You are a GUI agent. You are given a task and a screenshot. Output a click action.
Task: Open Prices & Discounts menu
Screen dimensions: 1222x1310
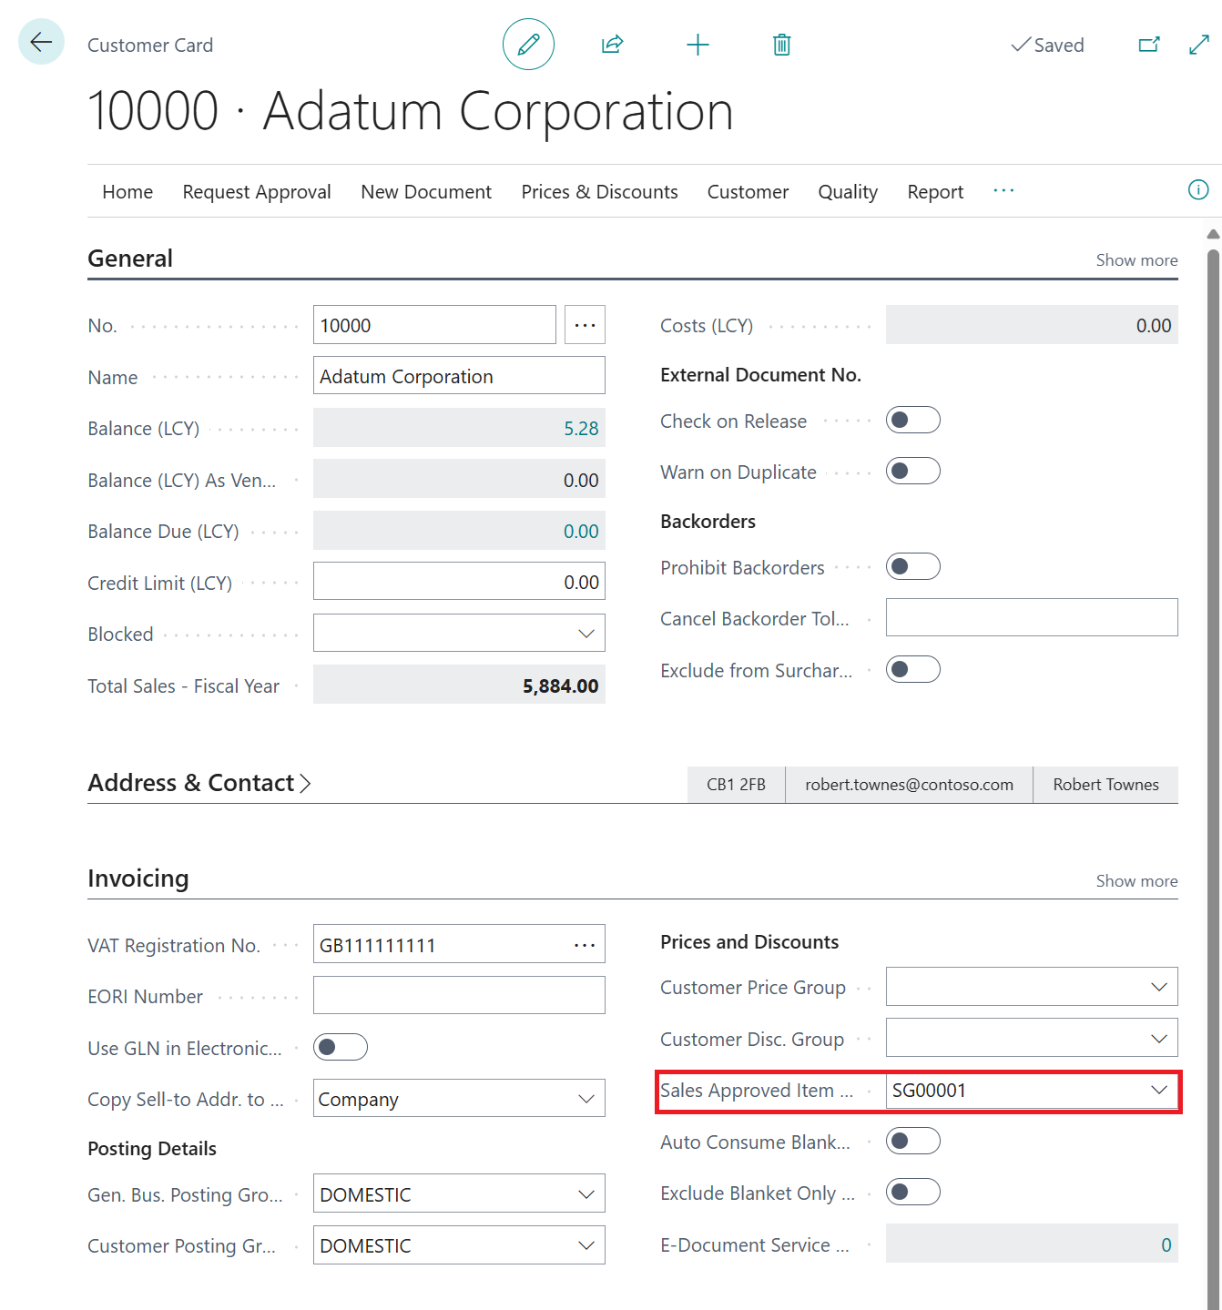[599, 191]
